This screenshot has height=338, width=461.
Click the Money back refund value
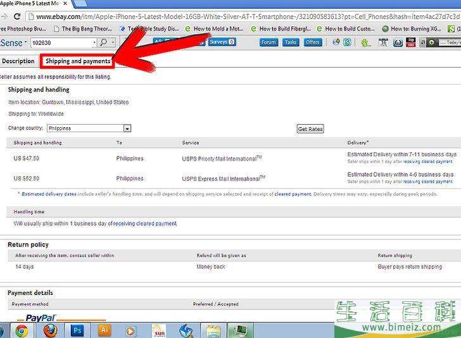tap(211, 266)
